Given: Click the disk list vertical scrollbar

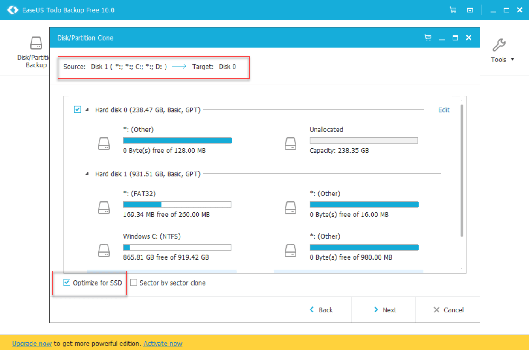Looking at the screenshot, I should [x=462, y=170].
